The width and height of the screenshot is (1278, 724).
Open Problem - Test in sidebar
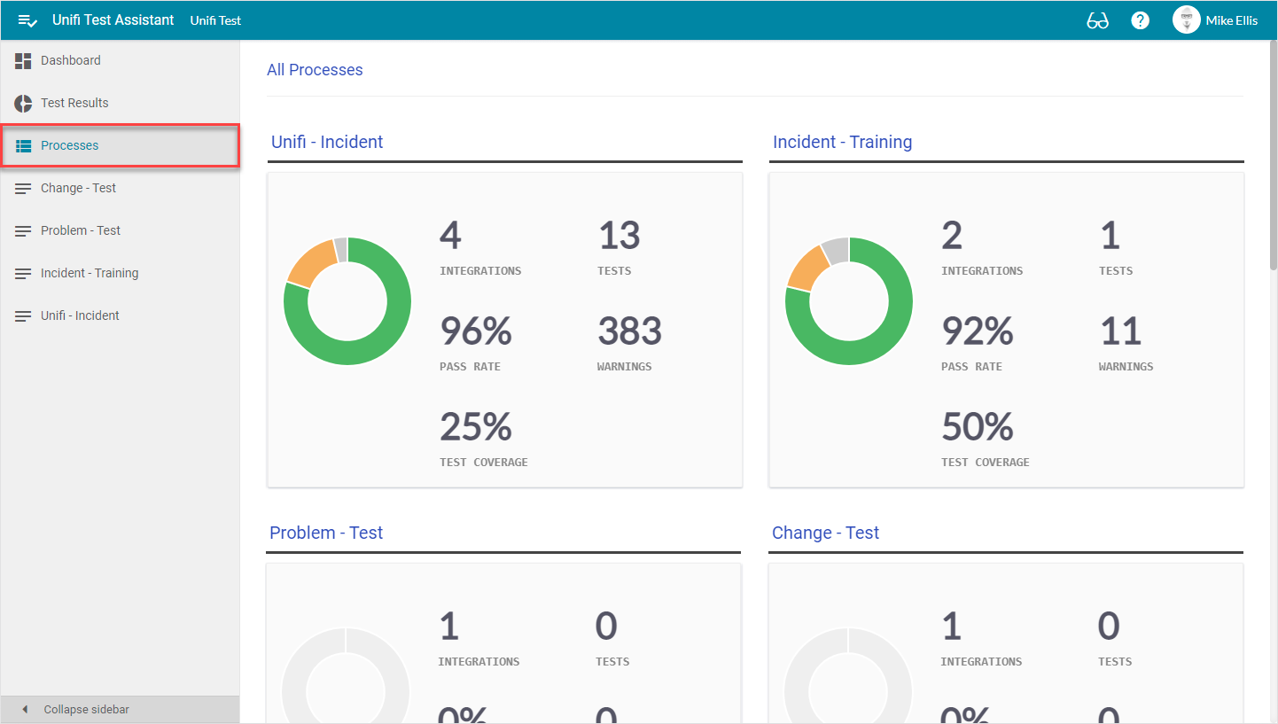81,230
